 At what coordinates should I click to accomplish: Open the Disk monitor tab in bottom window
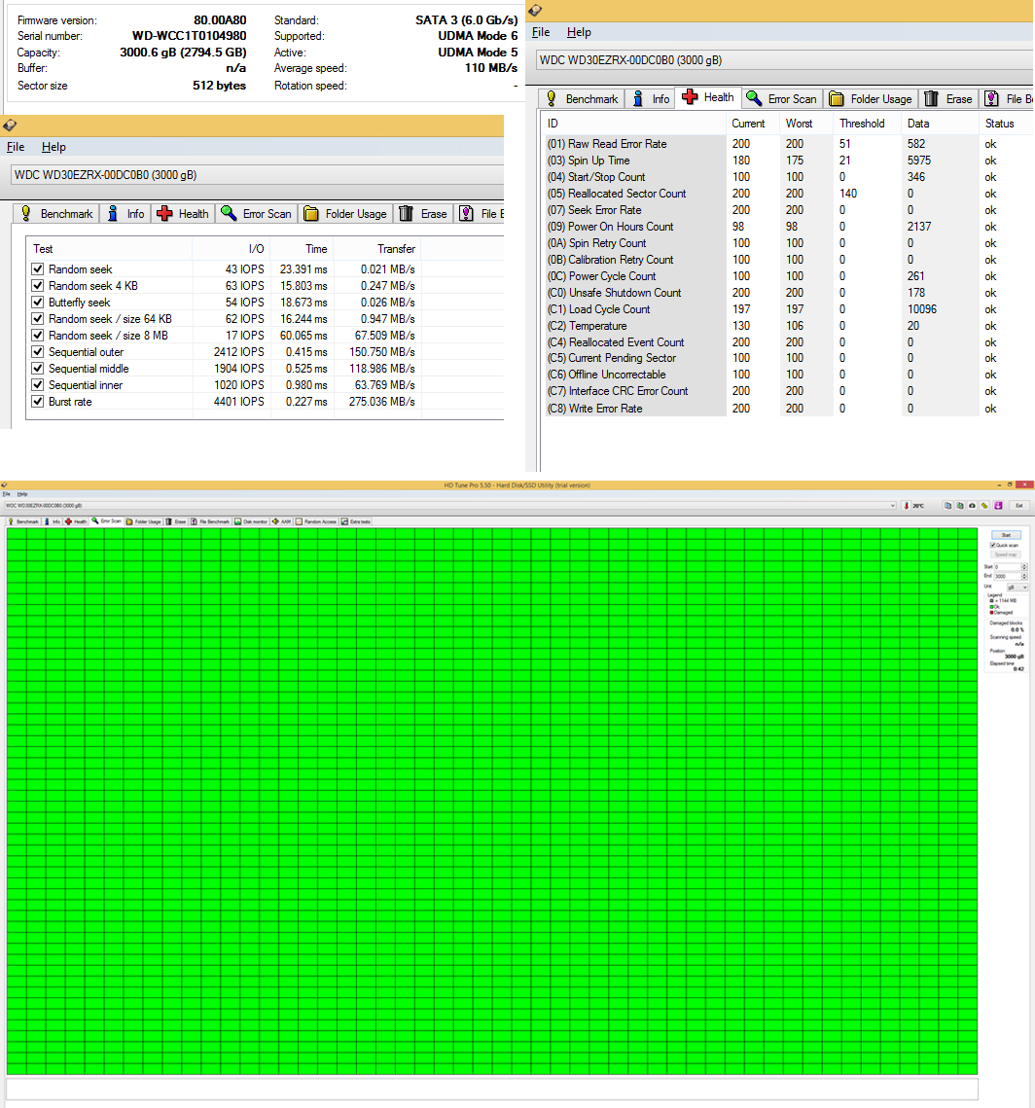point(251,521)
